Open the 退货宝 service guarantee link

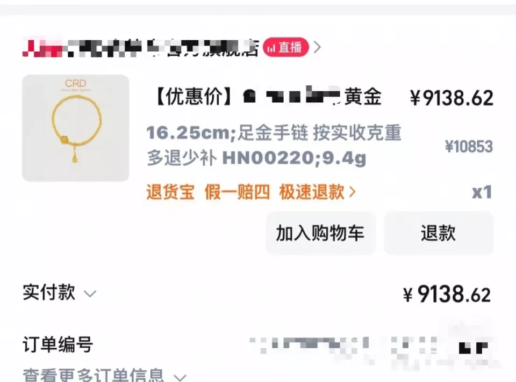[170, 192]
